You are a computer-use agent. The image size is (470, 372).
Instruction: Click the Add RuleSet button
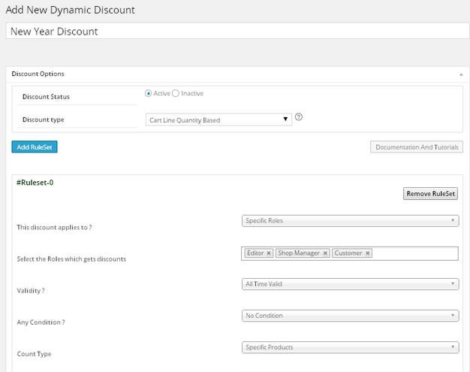[35, 147]
